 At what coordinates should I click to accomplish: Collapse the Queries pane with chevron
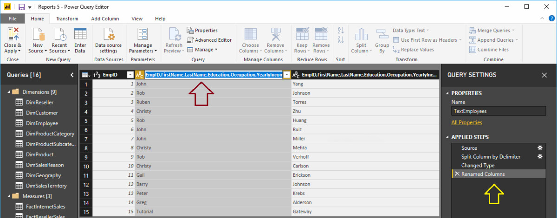pyautogui.click(x=71, y=75)
